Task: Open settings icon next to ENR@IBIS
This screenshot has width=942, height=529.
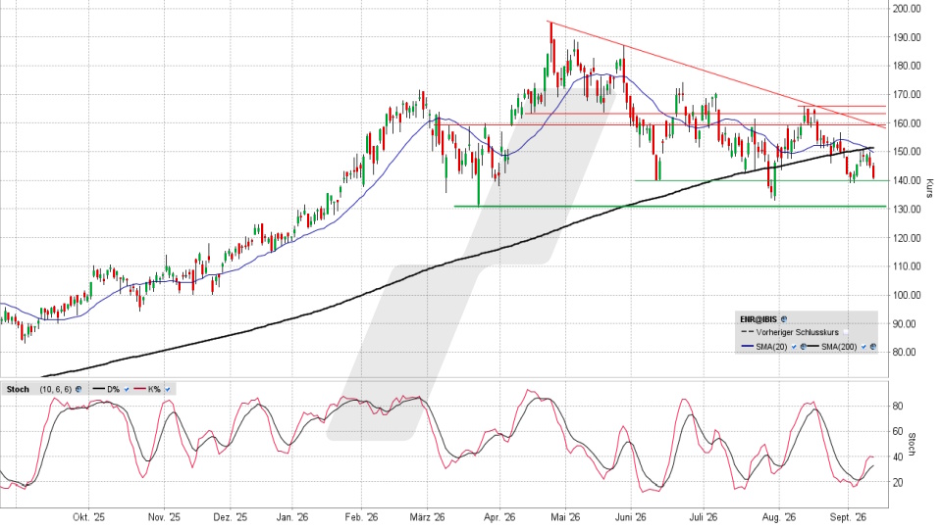Action: (784, 319)
